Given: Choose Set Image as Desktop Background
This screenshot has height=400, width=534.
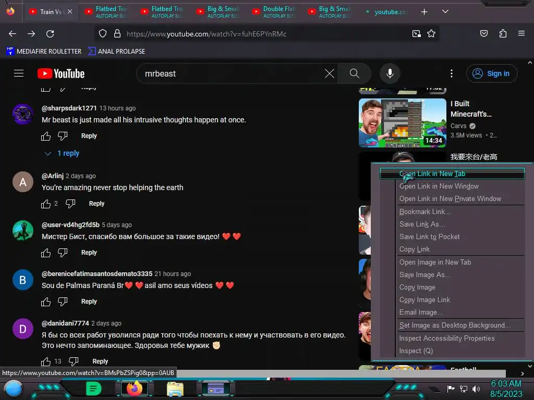Looking at the screenshot, I should 452,326.
